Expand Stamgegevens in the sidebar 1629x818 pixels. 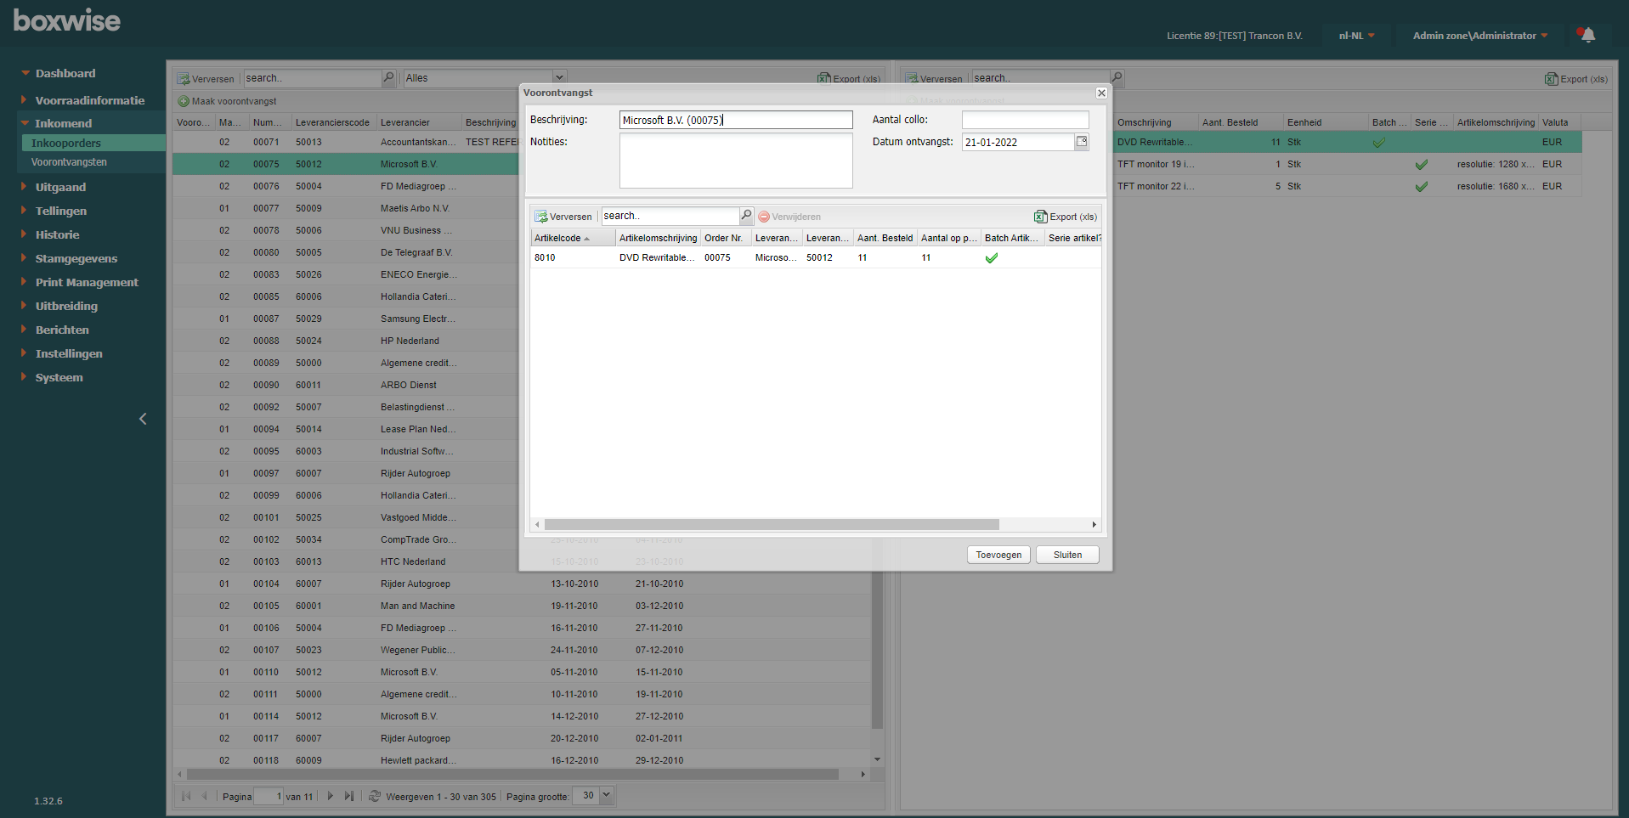76,258
